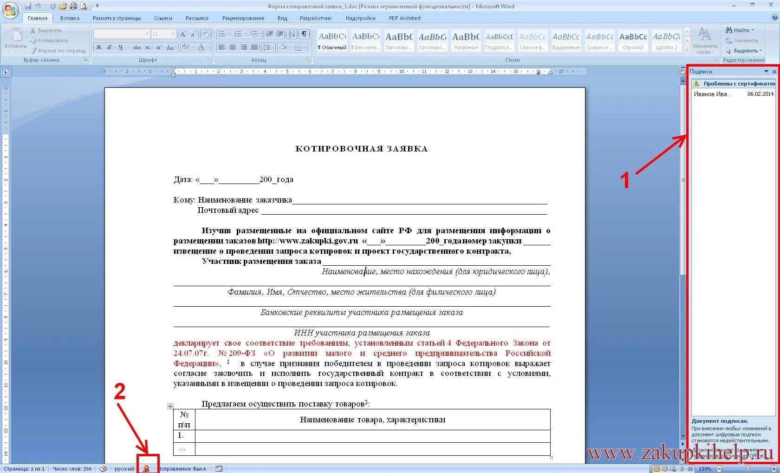780x473 pixels.
Task: Undo the last action
Action: click(38, 6)
